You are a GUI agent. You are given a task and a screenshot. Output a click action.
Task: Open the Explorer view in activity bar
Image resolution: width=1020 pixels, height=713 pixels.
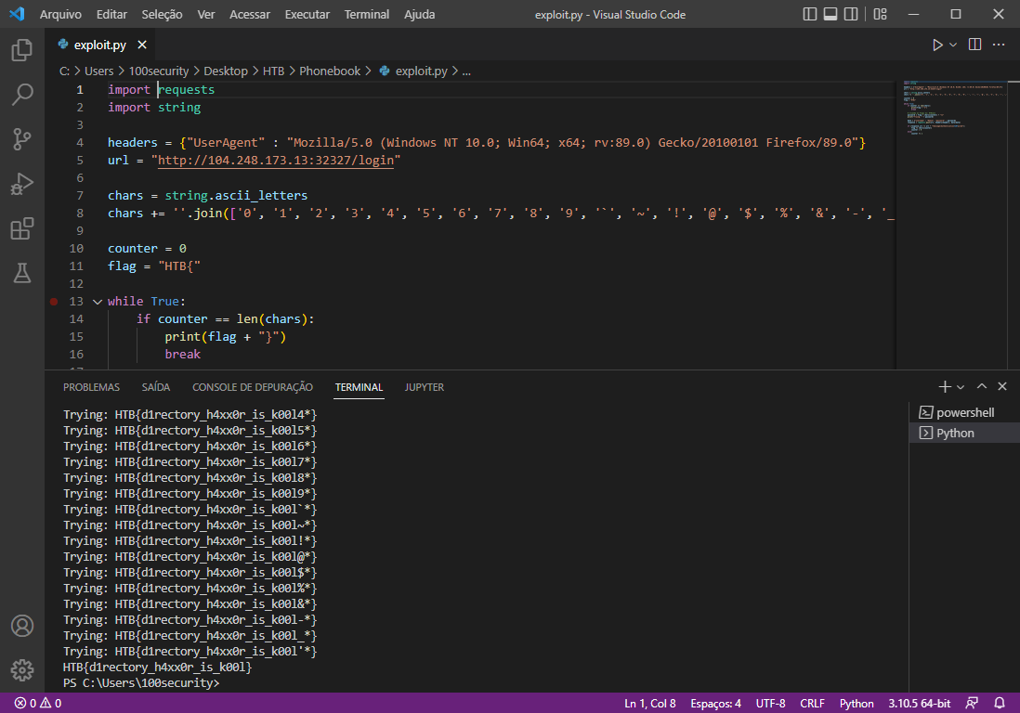point(22,50)
